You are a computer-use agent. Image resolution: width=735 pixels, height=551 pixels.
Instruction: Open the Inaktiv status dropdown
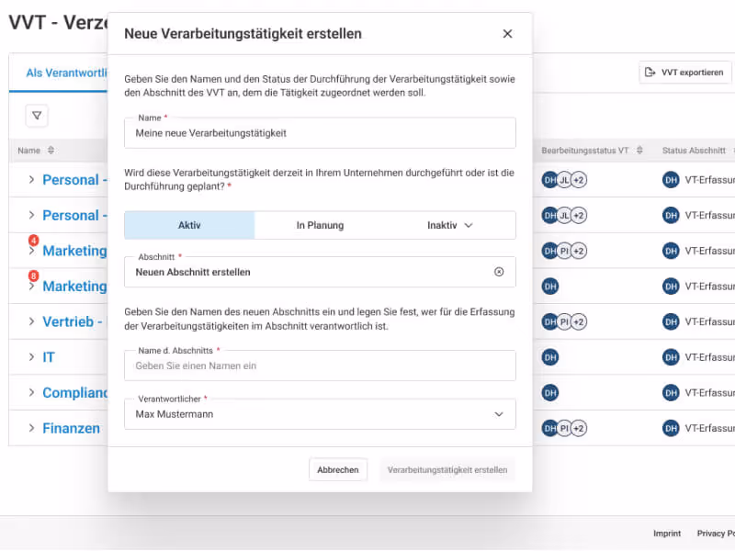450,225
